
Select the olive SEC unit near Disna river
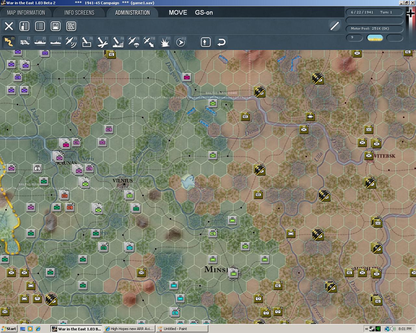pos(245,116)
